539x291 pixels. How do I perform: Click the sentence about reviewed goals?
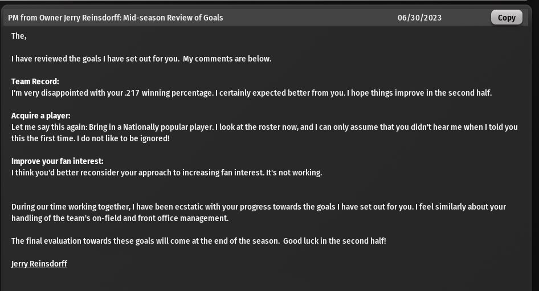coord(95,59)
